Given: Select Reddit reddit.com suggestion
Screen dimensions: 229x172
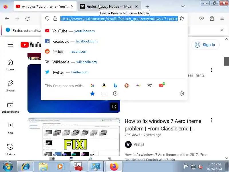Looking at the screenshot, I should coord(114,52).
